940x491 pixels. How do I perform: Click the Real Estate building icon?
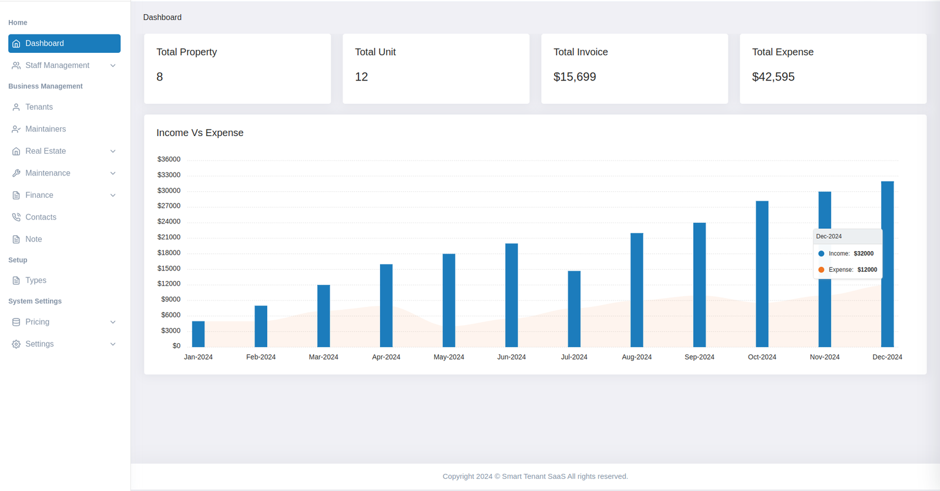(16, 151)
